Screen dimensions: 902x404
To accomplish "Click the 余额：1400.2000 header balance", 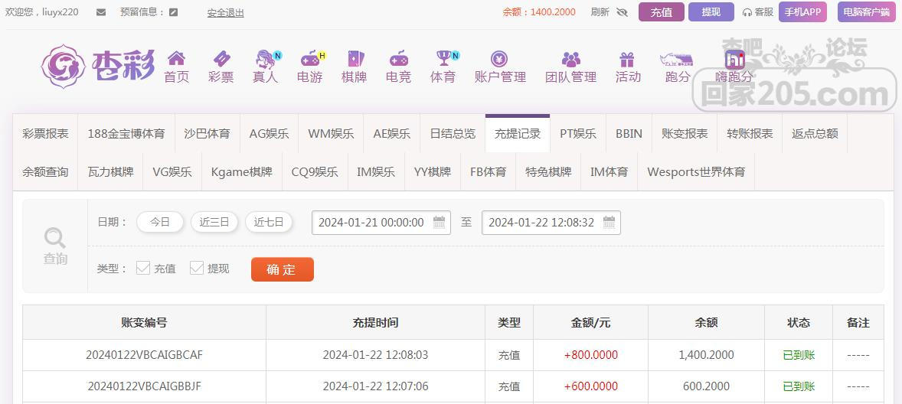I will [539, 12].
